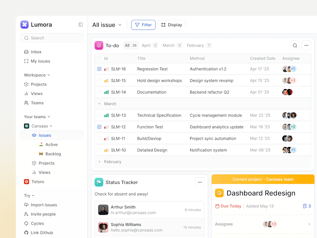This screenshot has width=317, height=238.
Task: Open To-do more options menu
Action: (306, 45)
